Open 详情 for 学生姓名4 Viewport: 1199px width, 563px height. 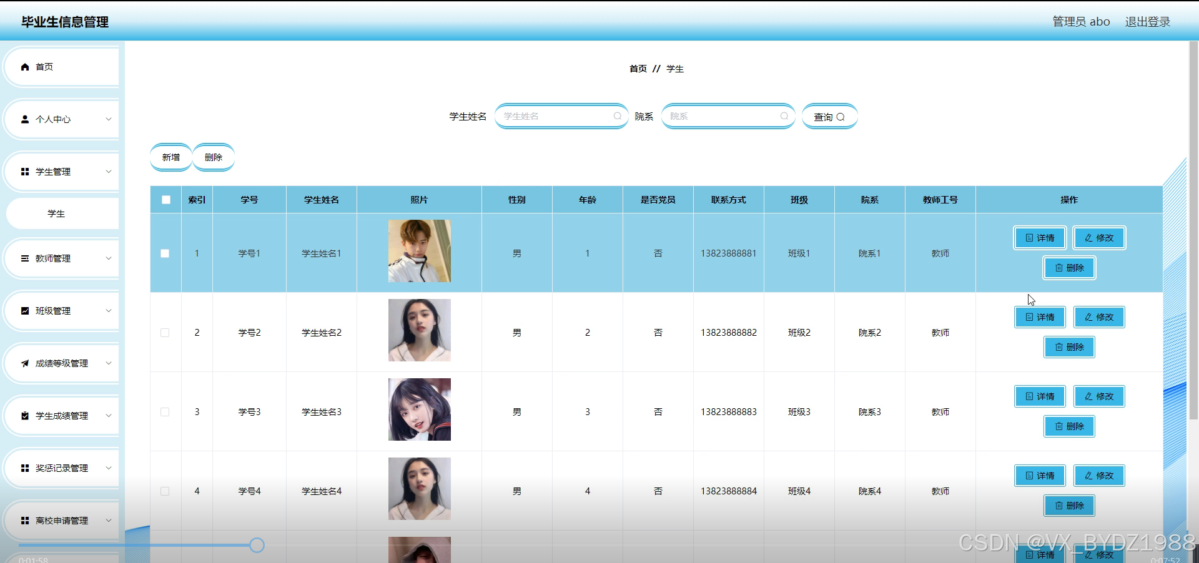1040,476
